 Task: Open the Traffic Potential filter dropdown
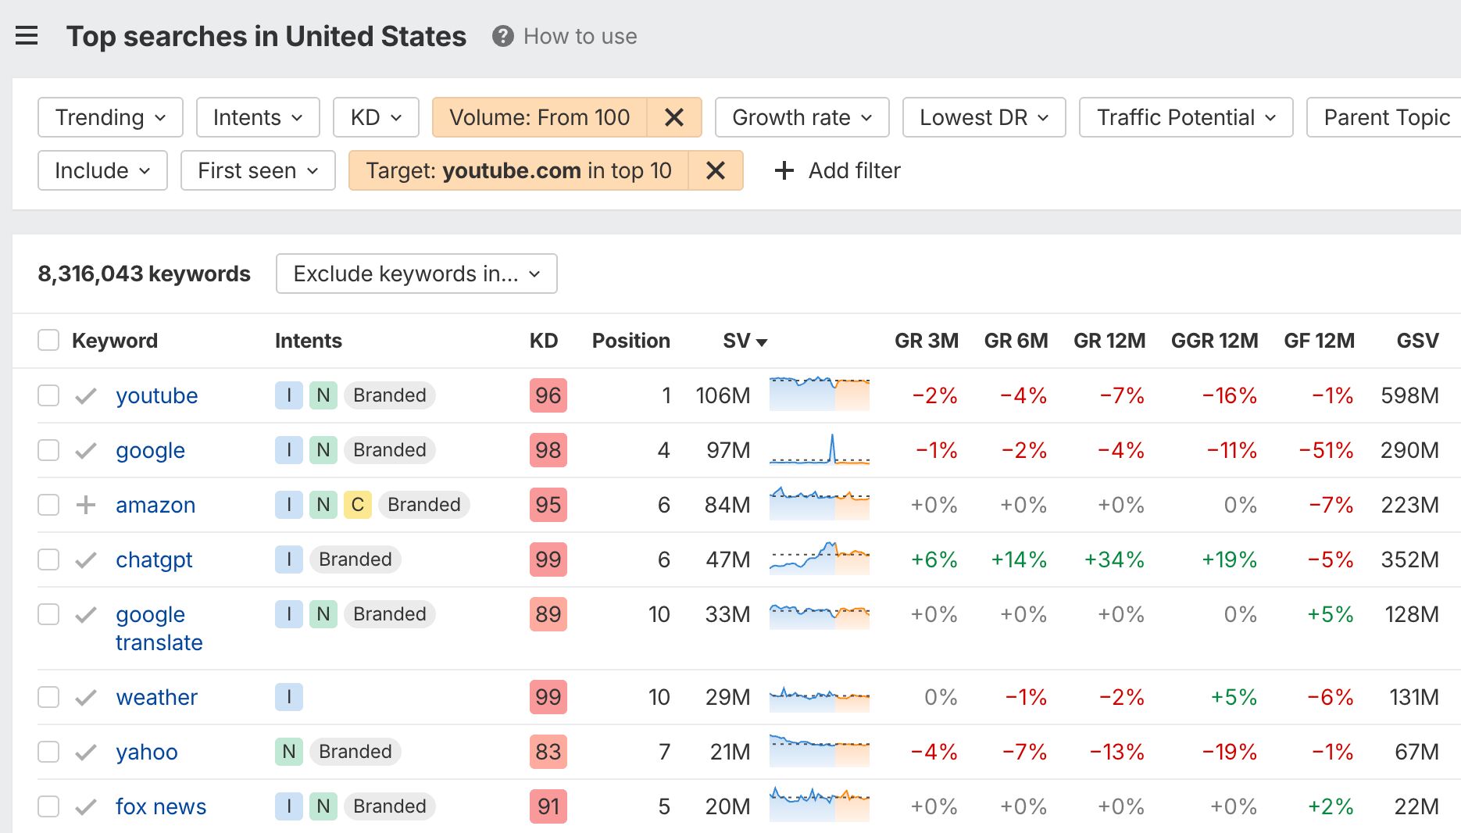[1184, 117]
